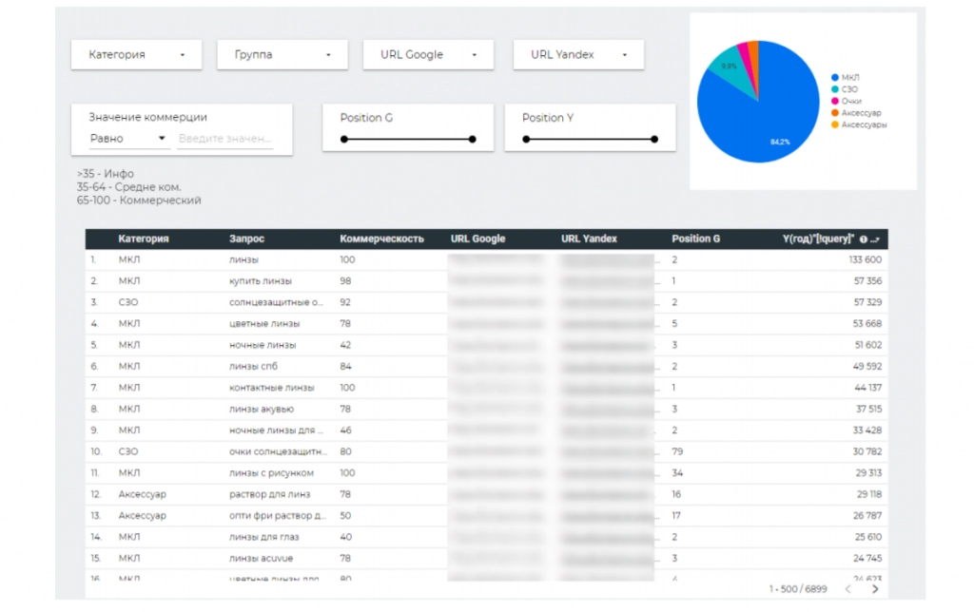Viewport: 974px width, 612px height.
Task: Click commerciality value 42 in row 5
Action: click(345, 345)
